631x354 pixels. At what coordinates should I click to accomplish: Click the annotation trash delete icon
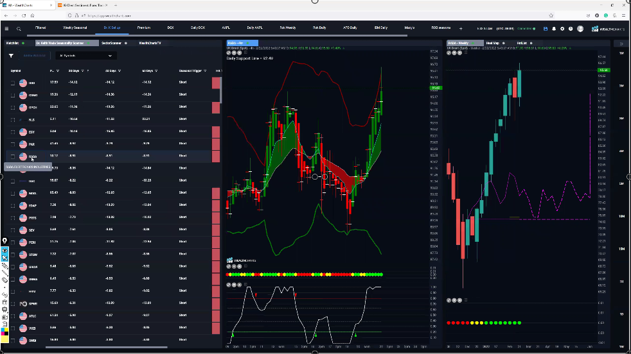5,302
